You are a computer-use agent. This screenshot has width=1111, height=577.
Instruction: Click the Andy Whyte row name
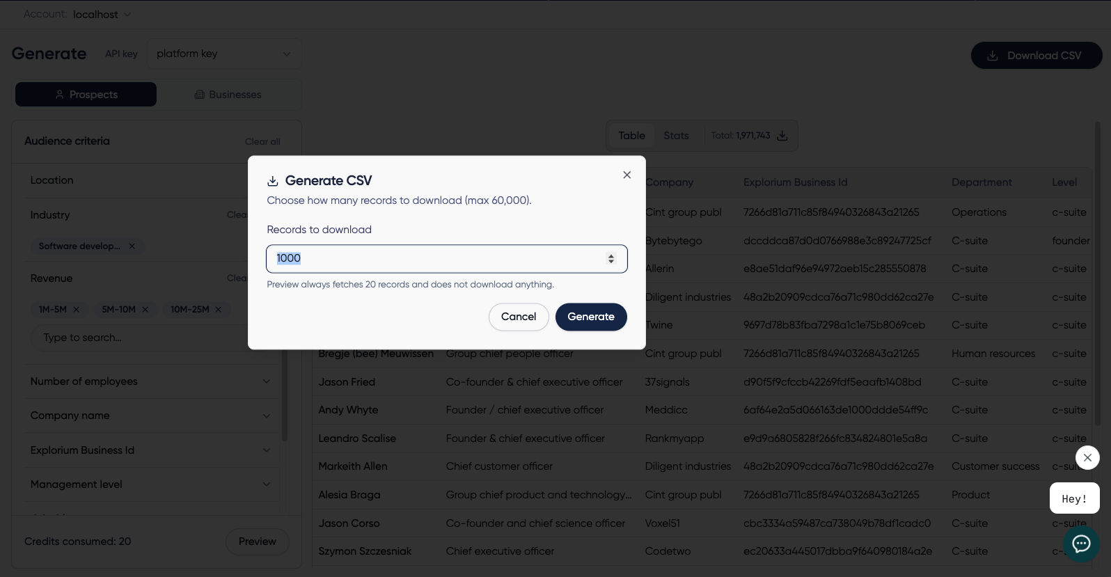pos(348,410)
